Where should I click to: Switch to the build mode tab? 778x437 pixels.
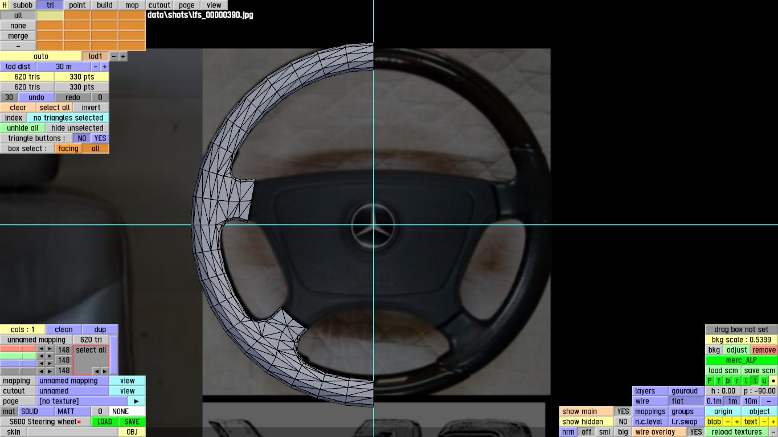click(105, 5)
